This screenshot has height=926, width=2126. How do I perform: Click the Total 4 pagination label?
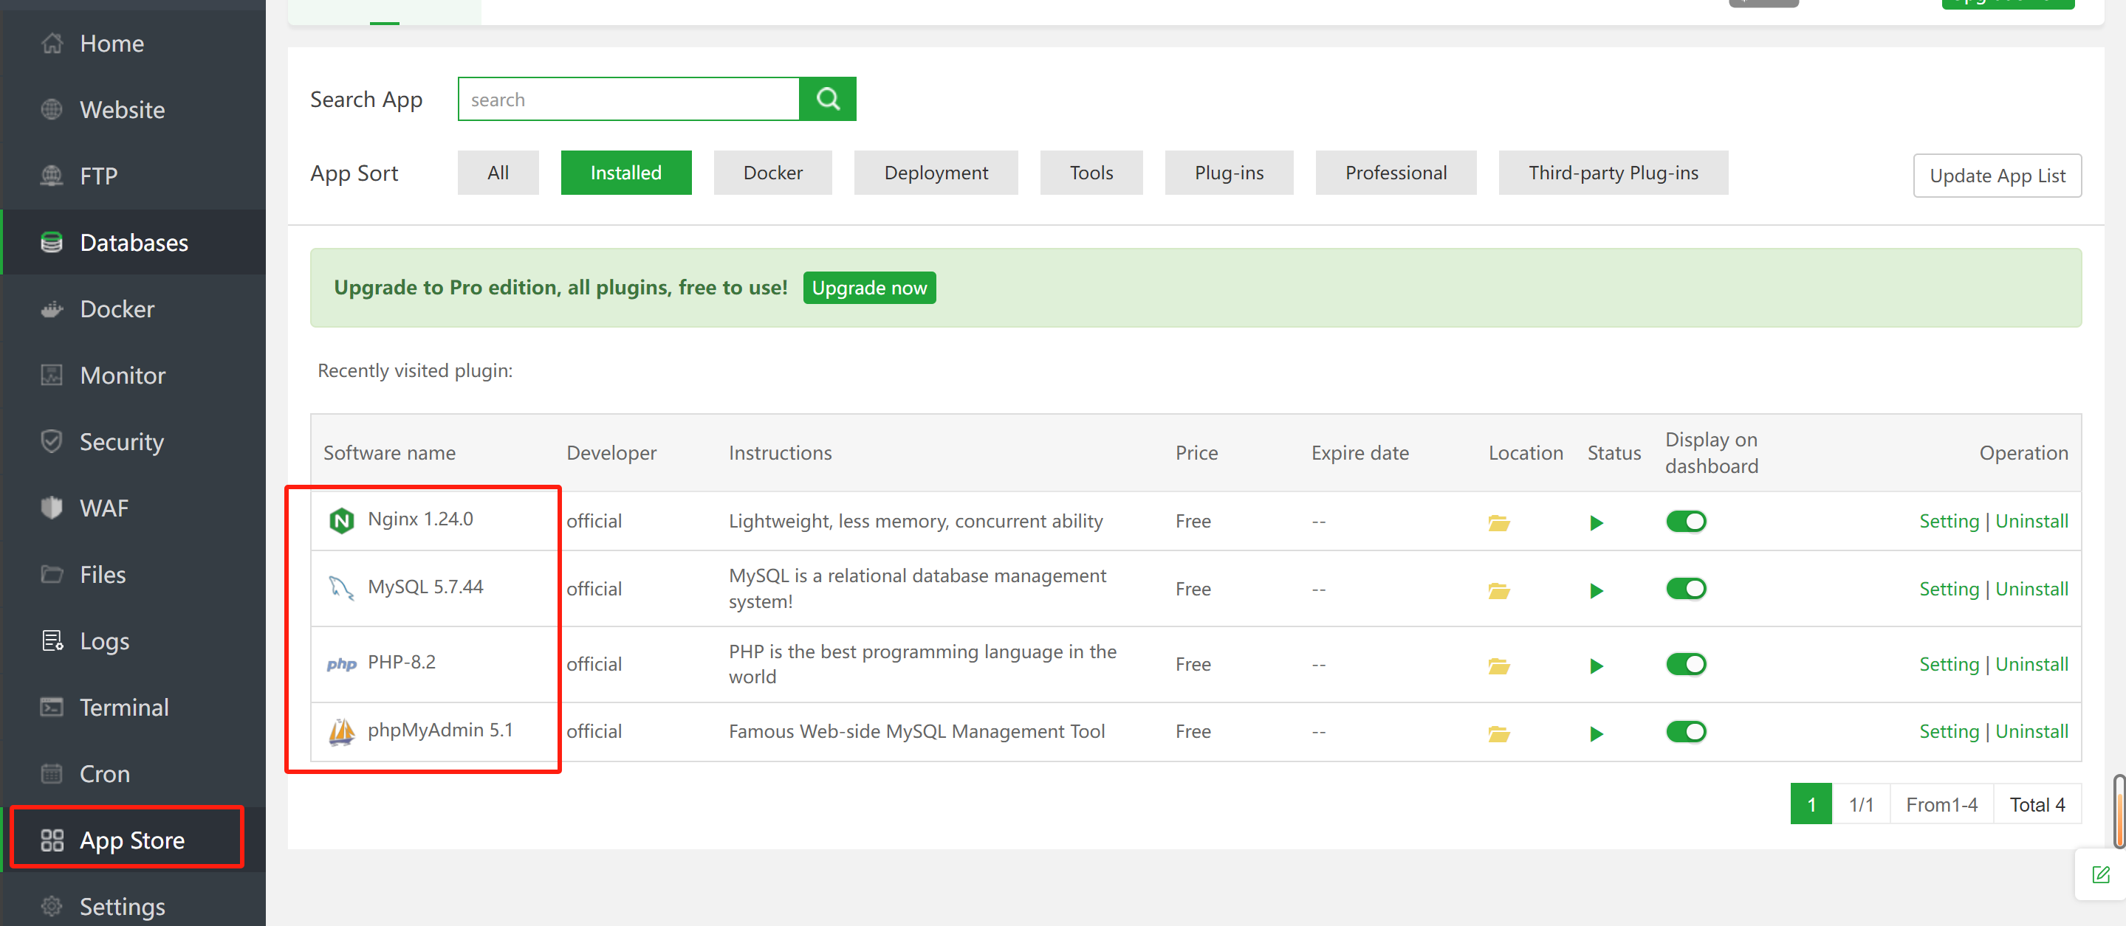point(2037,804)
